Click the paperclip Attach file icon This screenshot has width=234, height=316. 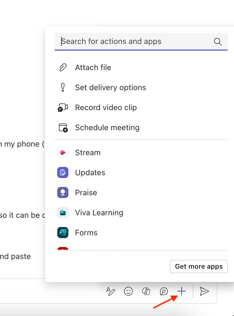(63, 68)
